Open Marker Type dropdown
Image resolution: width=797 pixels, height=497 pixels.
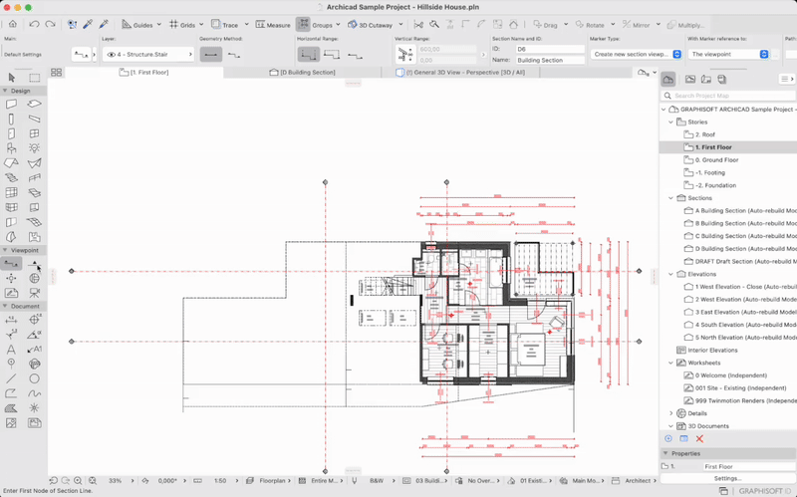[636, 54]
